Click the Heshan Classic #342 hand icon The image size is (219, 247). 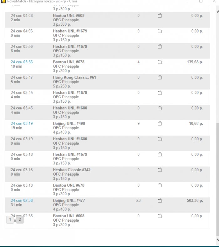click(160, 170)
